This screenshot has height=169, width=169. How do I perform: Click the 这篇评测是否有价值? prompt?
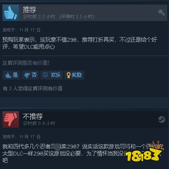[26, 63]
